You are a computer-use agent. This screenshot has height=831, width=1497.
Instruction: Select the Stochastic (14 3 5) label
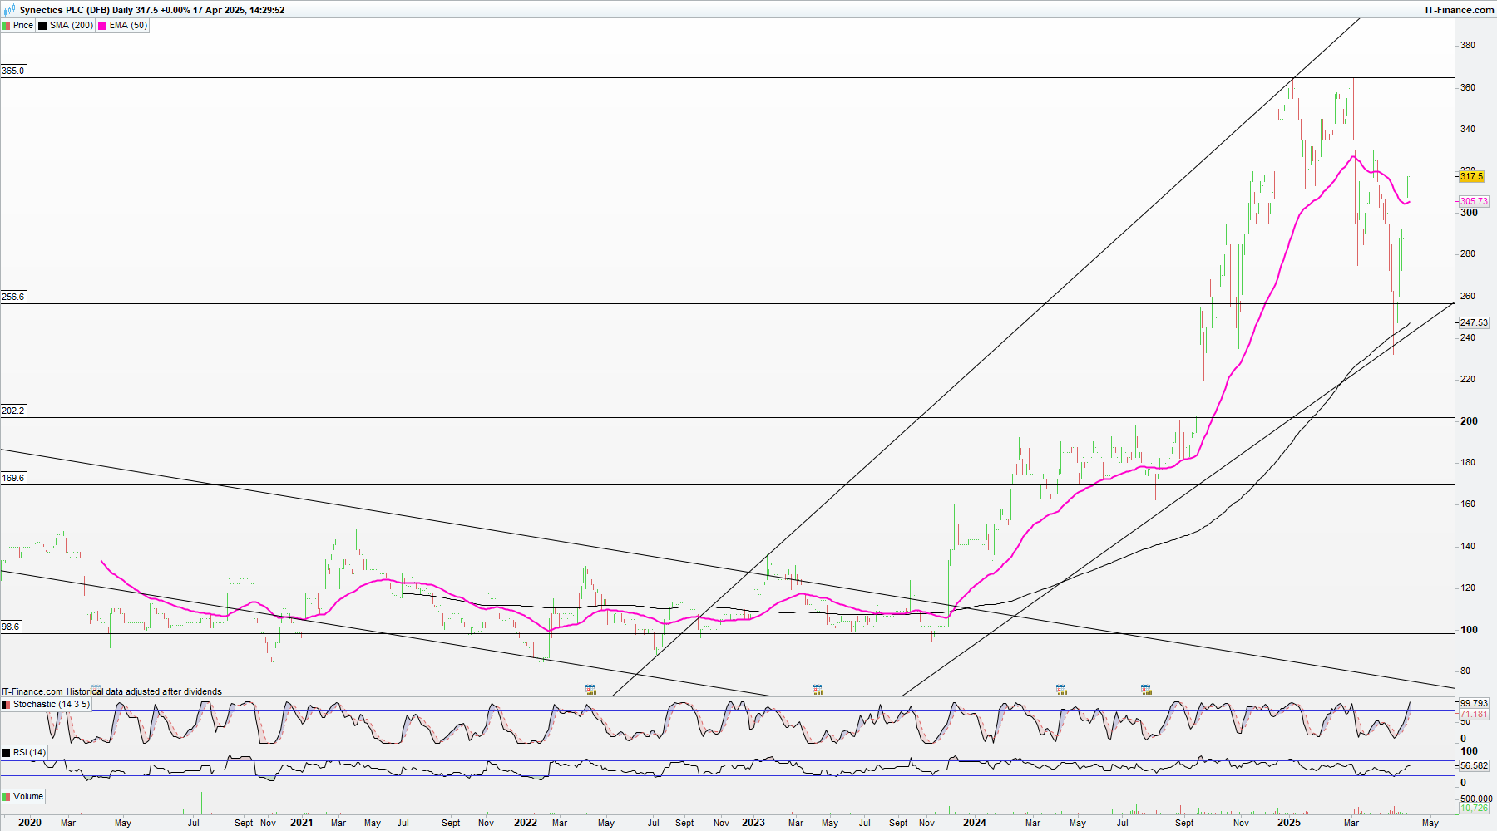[x=51, y=705]
